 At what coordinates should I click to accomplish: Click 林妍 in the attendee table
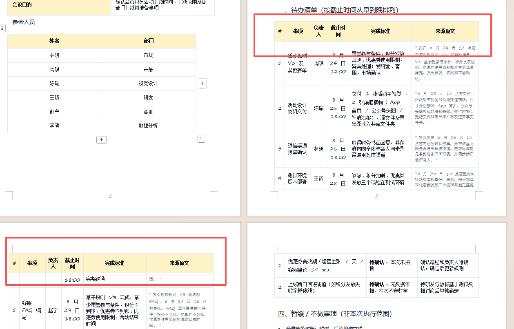55,55
